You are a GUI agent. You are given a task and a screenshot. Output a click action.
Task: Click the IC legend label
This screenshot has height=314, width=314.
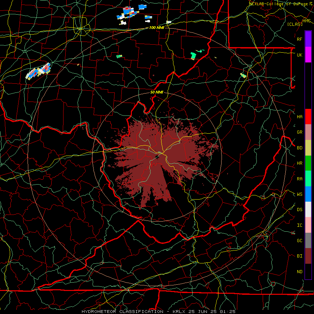click(299, 225)
